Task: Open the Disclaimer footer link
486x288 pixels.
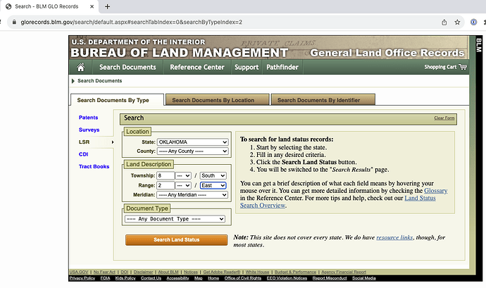Action: click(x=143, y=272)
